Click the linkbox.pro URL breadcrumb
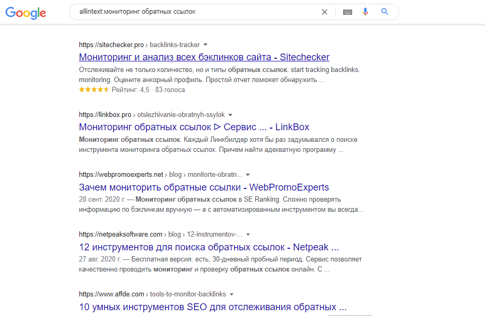485x316 pixels. pyautogui.click(x=151, y=115)
